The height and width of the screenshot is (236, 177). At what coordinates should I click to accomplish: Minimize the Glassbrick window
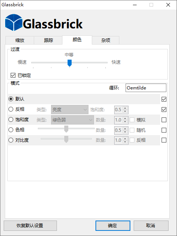tap(135, 5)
